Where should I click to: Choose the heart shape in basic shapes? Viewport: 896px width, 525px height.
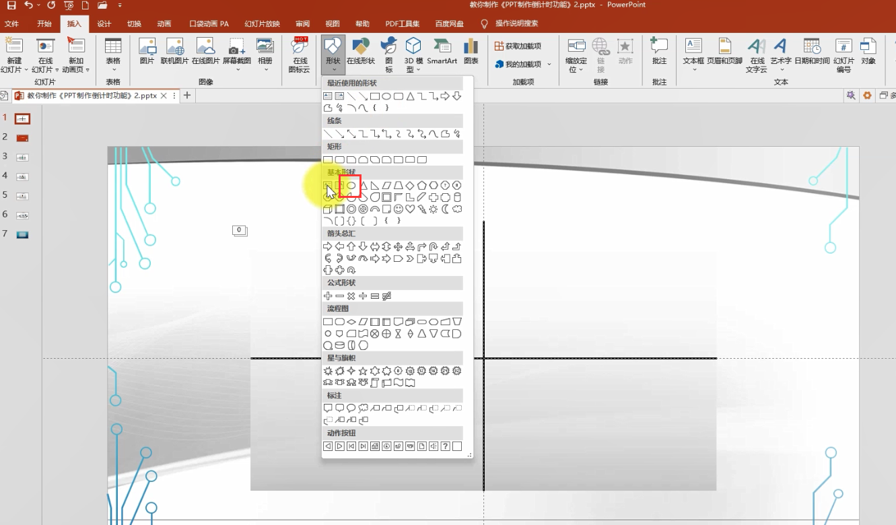point(410,209)
